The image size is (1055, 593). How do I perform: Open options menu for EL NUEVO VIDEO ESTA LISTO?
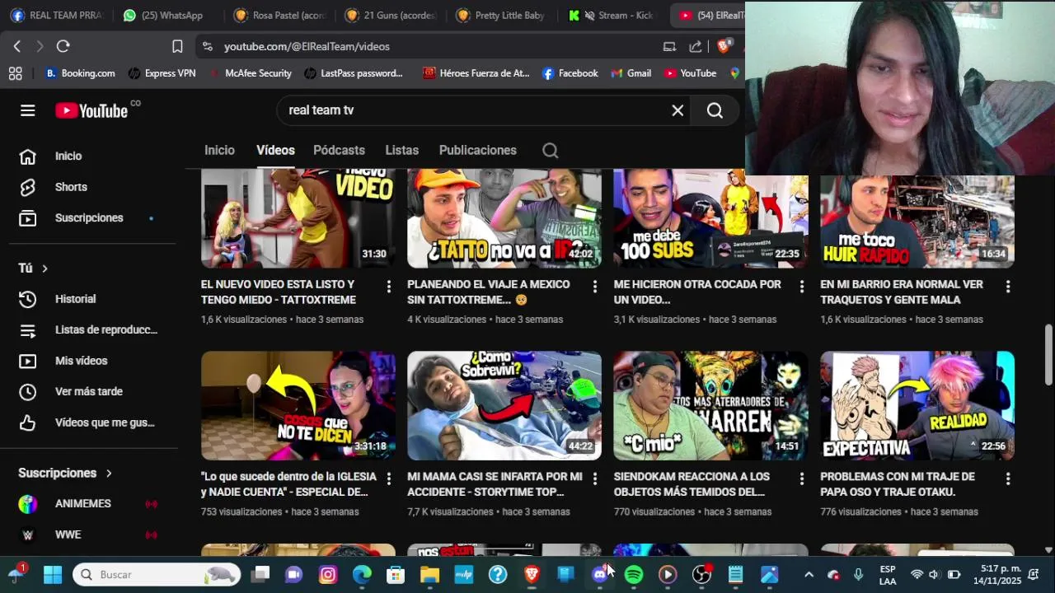coord(388,287)
